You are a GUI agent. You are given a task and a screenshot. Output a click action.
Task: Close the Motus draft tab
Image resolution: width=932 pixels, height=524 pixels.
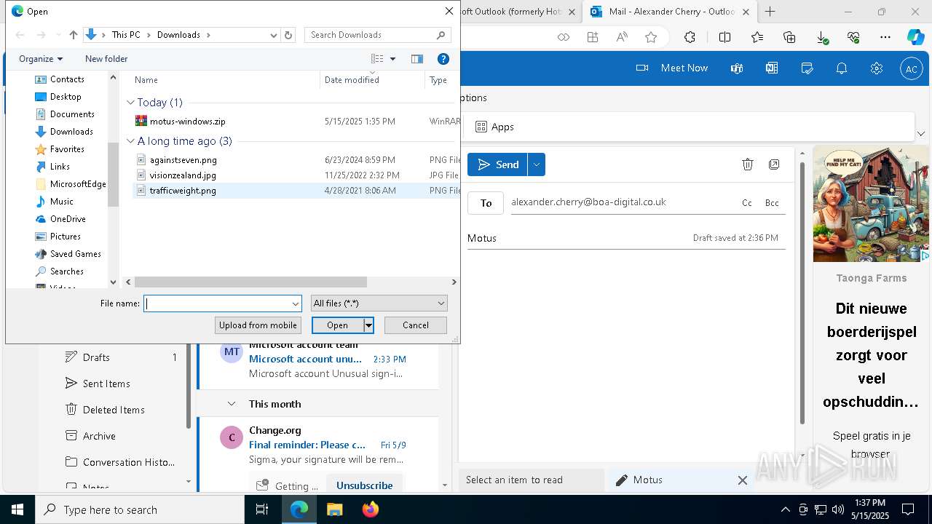742,480
